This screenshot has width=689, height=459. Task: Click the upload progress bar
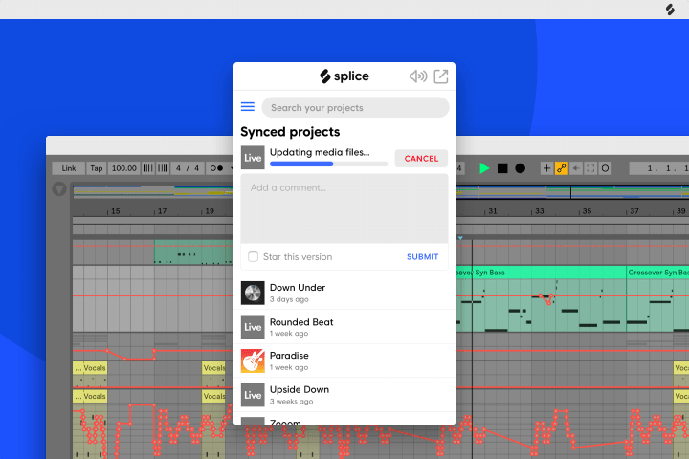328,164
